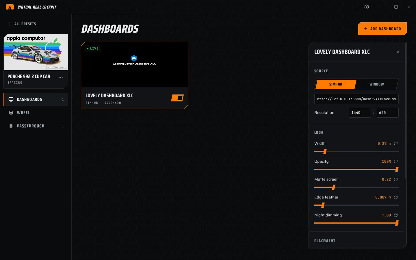Viewport: 416px width, 260px height.
Task: Click the Placement section heading
Action: click(325, 241)
